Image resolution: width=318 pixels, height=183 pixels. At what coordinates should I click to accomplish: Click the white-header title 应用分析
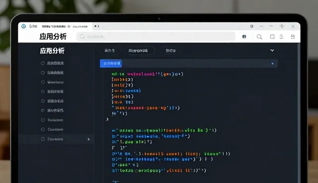53,36
